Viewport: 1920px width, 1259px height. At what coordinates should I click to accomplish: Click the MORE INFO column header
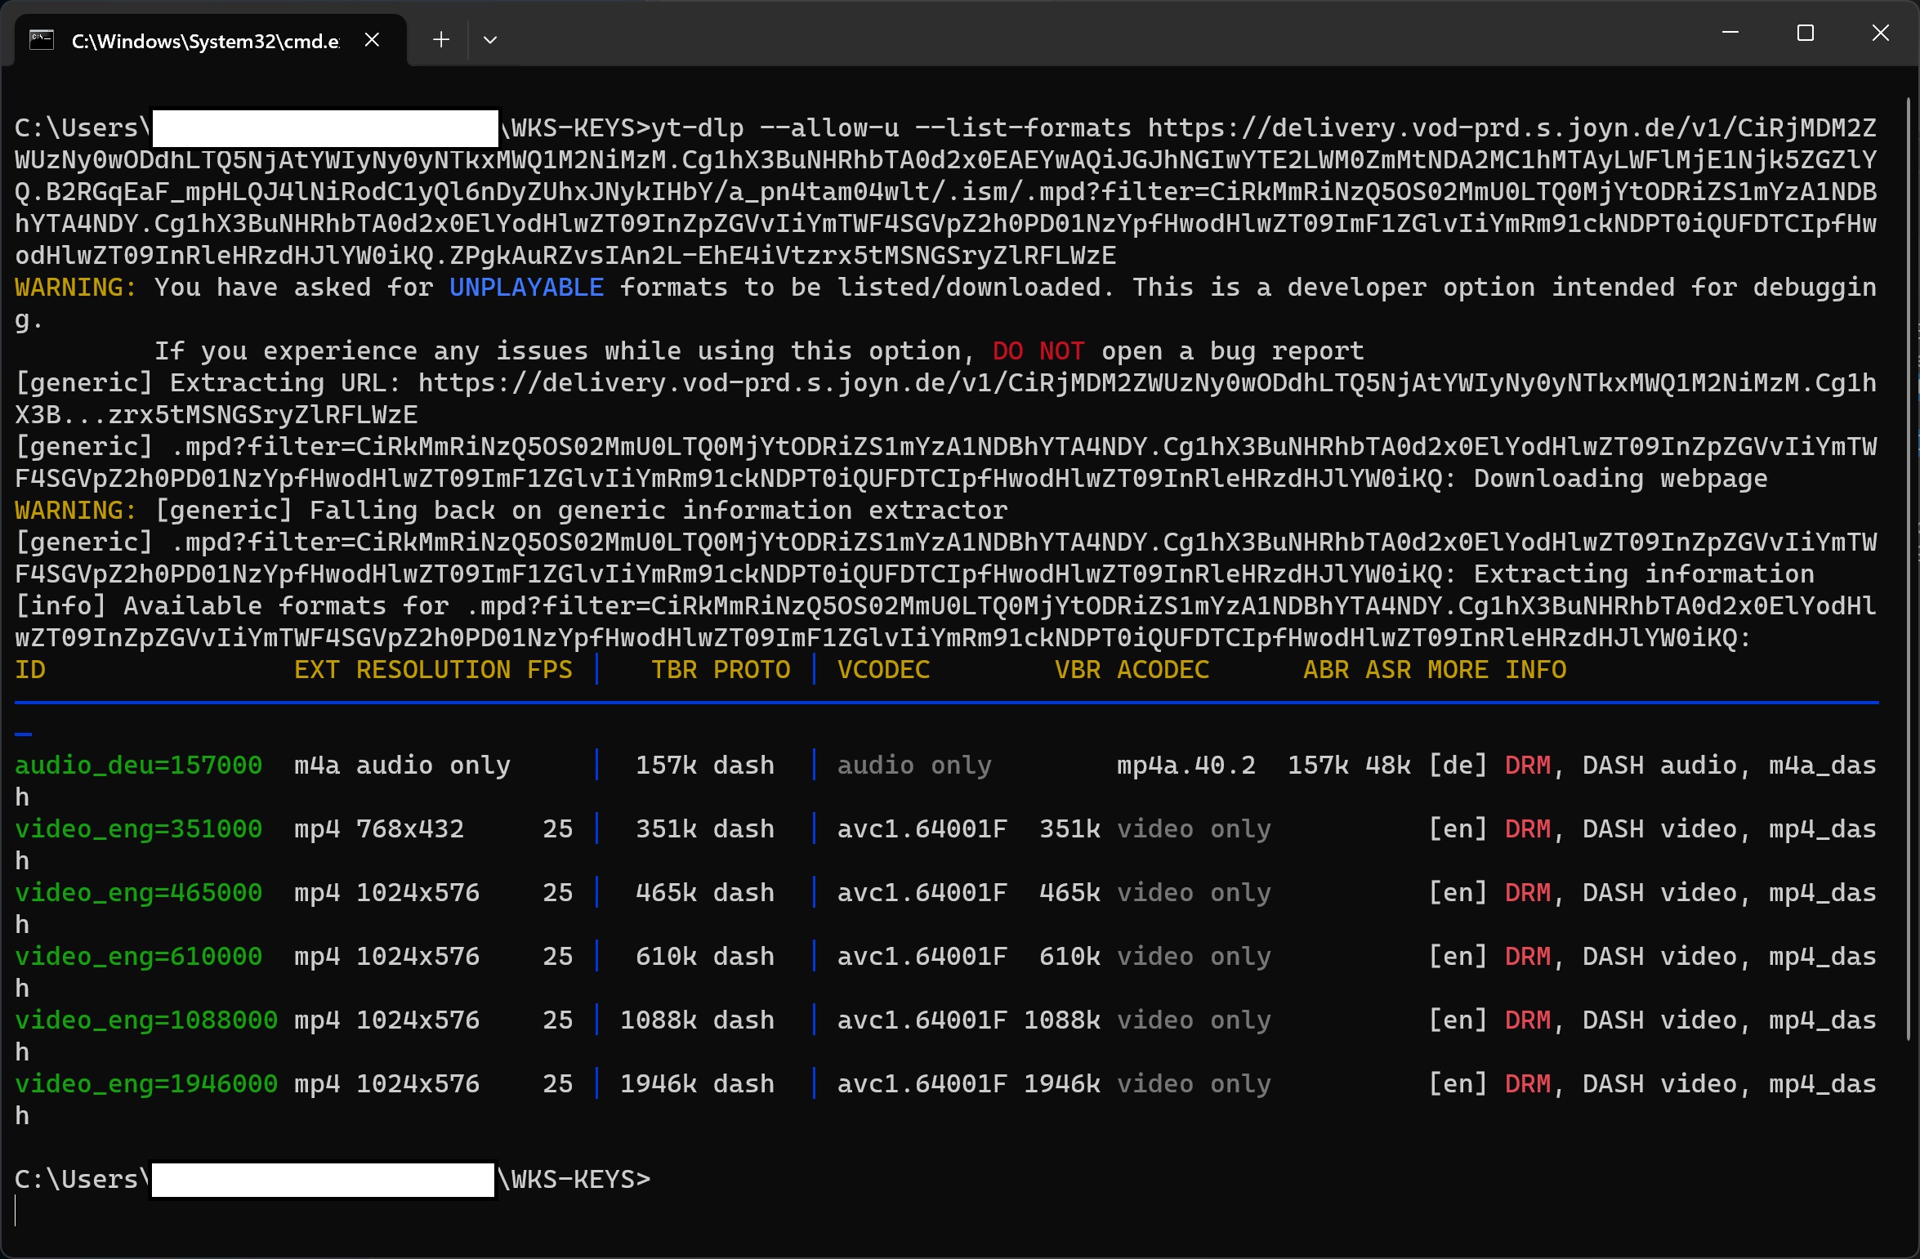1496,669
